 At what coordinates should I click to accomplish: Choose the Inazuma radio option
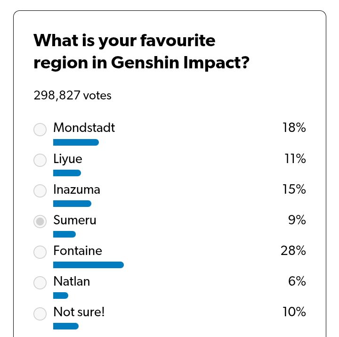coord(40,191)
